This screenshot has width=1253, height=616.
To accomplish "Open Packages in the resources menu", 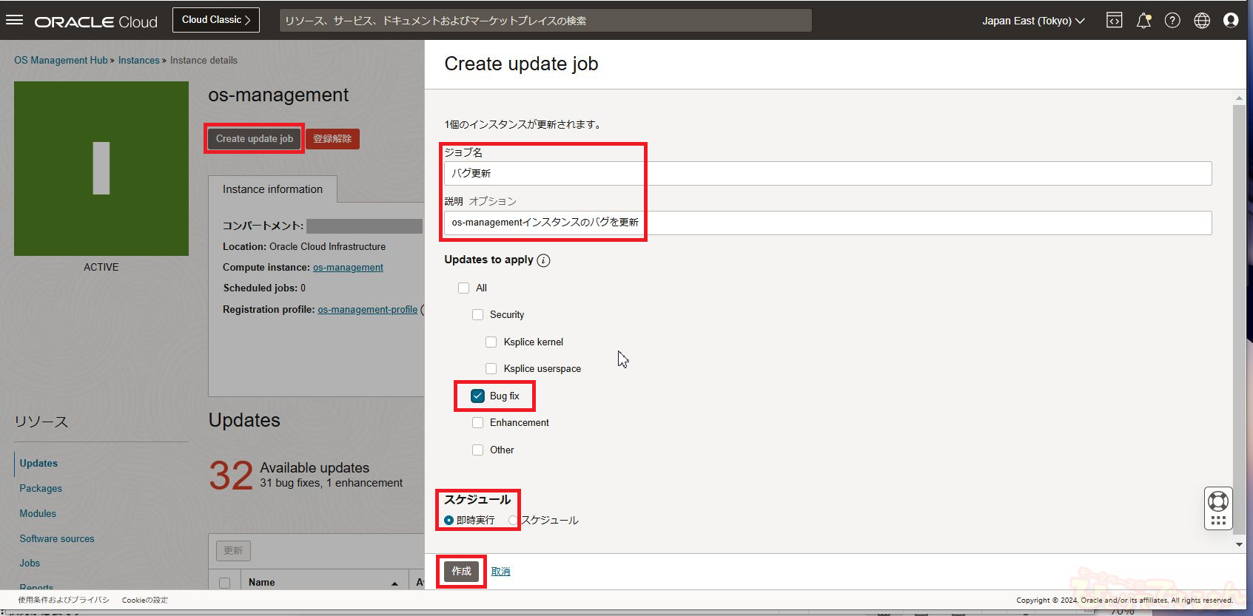I will 41,489.
